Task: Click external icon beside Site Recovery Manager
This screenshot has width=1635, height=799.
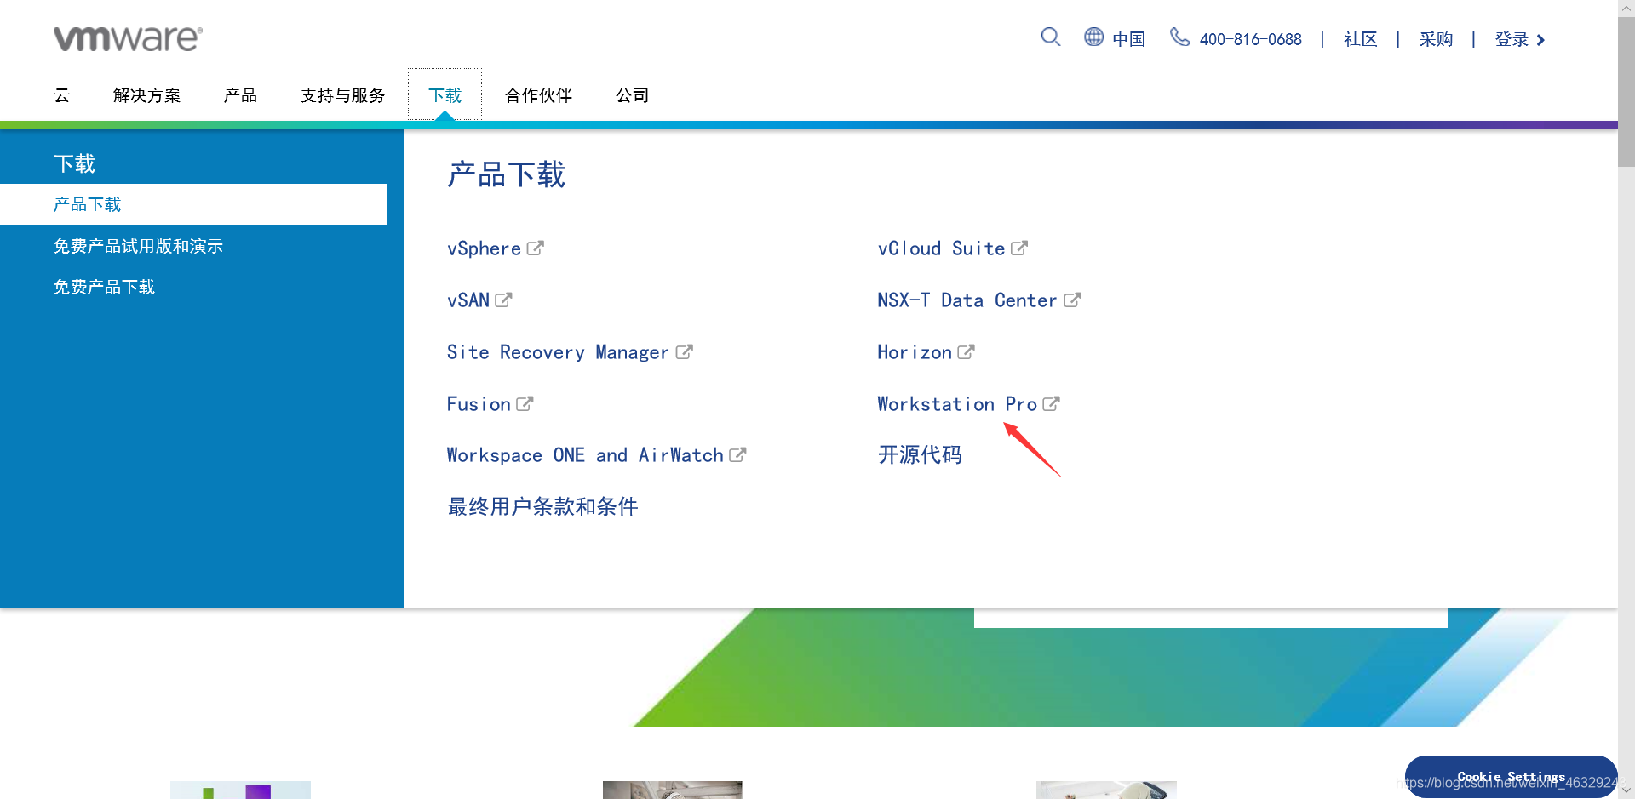Action: point(684,351)
